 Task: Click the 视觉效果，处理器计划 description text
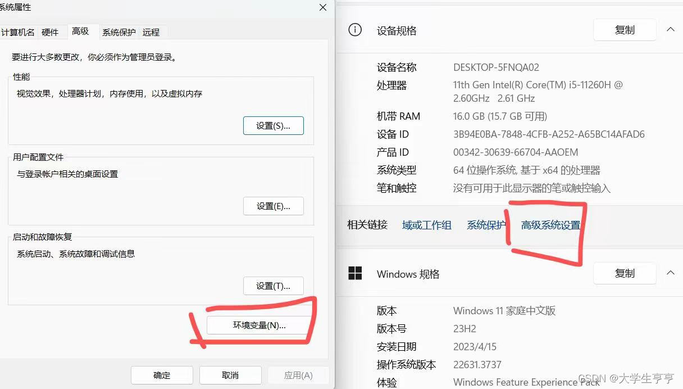(110, 93)
